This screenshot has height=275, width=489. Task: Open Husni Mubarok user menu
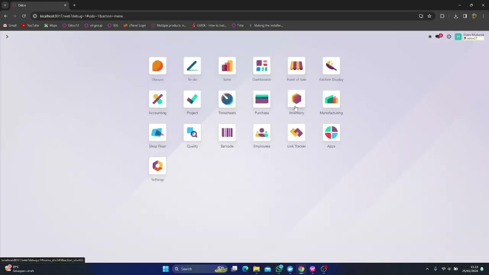[470, 37]
